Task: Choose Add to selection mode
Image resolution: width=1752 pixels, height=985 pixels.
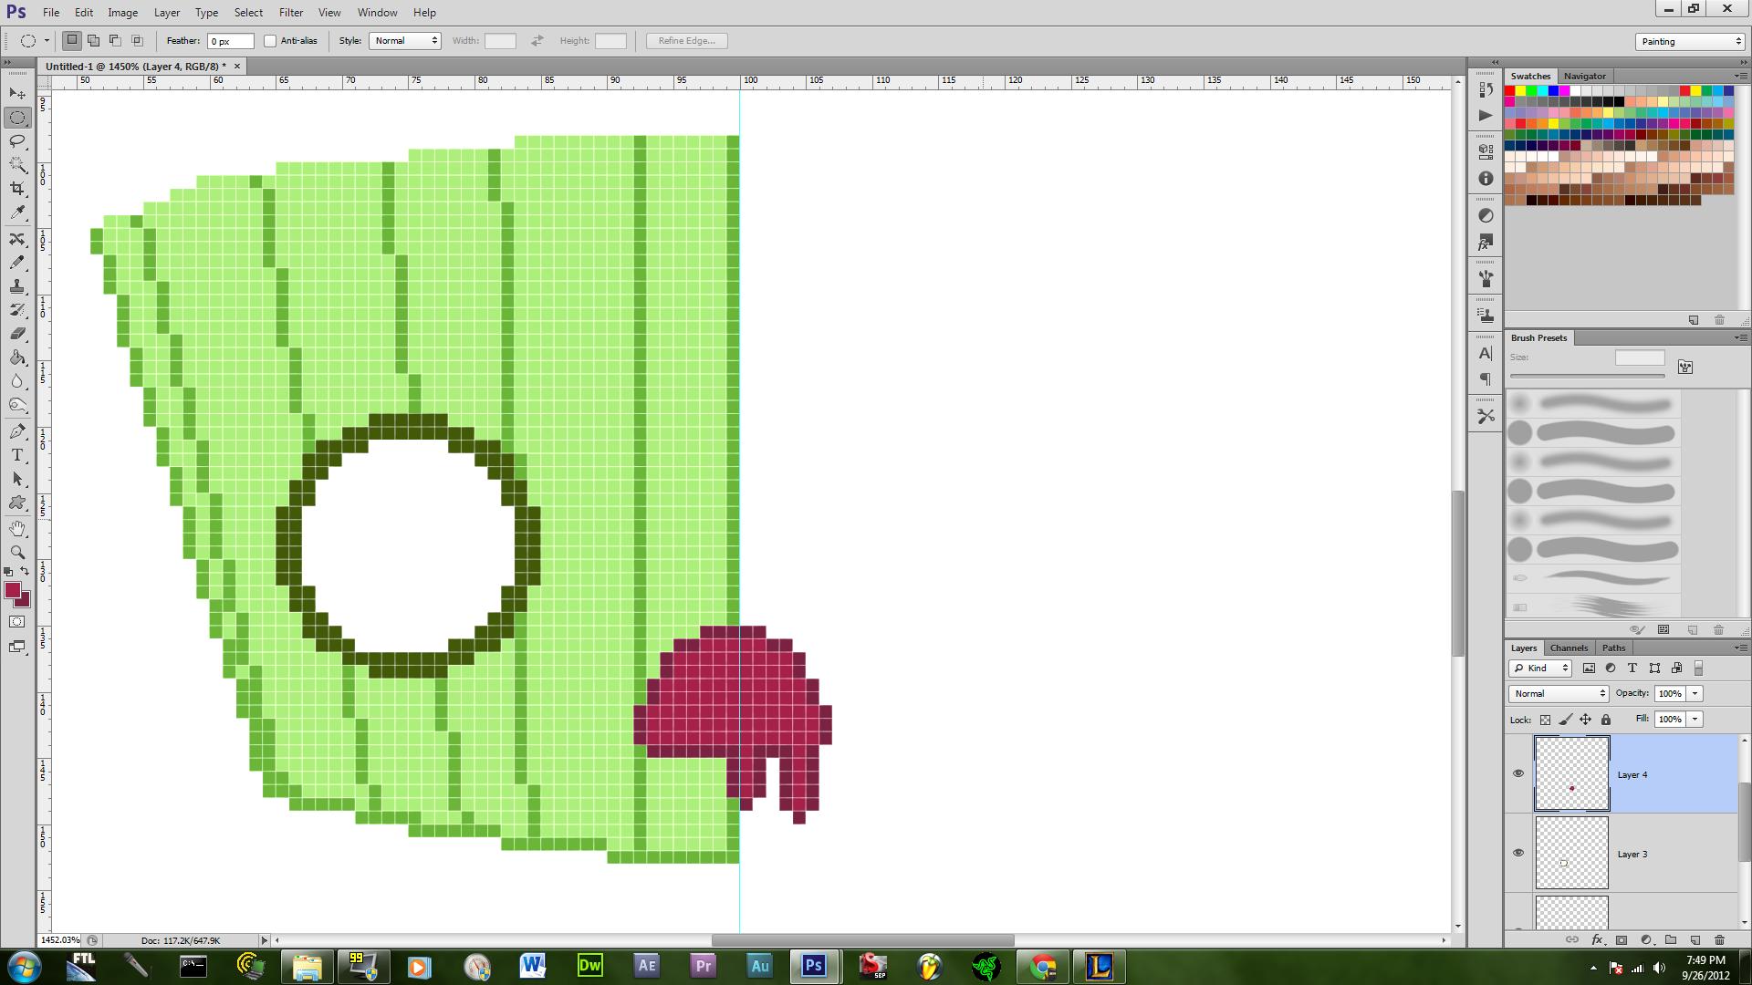Action: tap(93, 40)
